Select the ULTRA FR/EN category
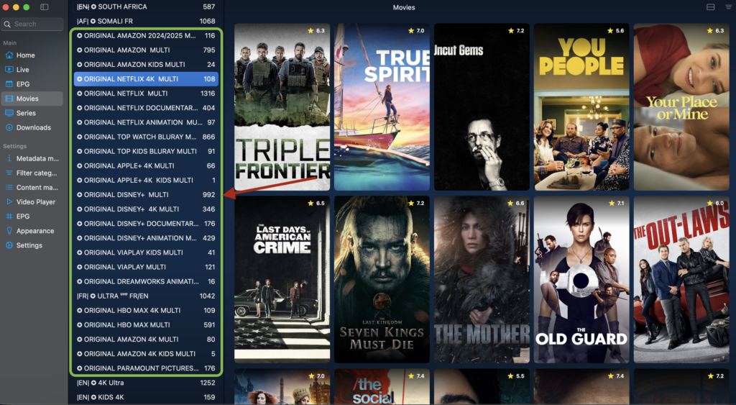Viewport: 736px width, 405px height. coord(146,296)
